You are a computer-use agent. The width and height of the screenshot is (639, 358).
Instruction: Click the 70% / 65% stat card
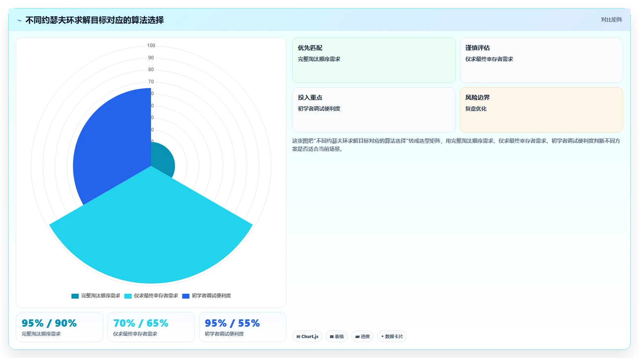point(151,327)
